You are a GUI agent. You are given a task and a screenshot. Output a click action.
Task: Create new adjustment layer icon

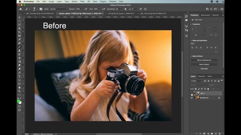(x=208, y=133)
